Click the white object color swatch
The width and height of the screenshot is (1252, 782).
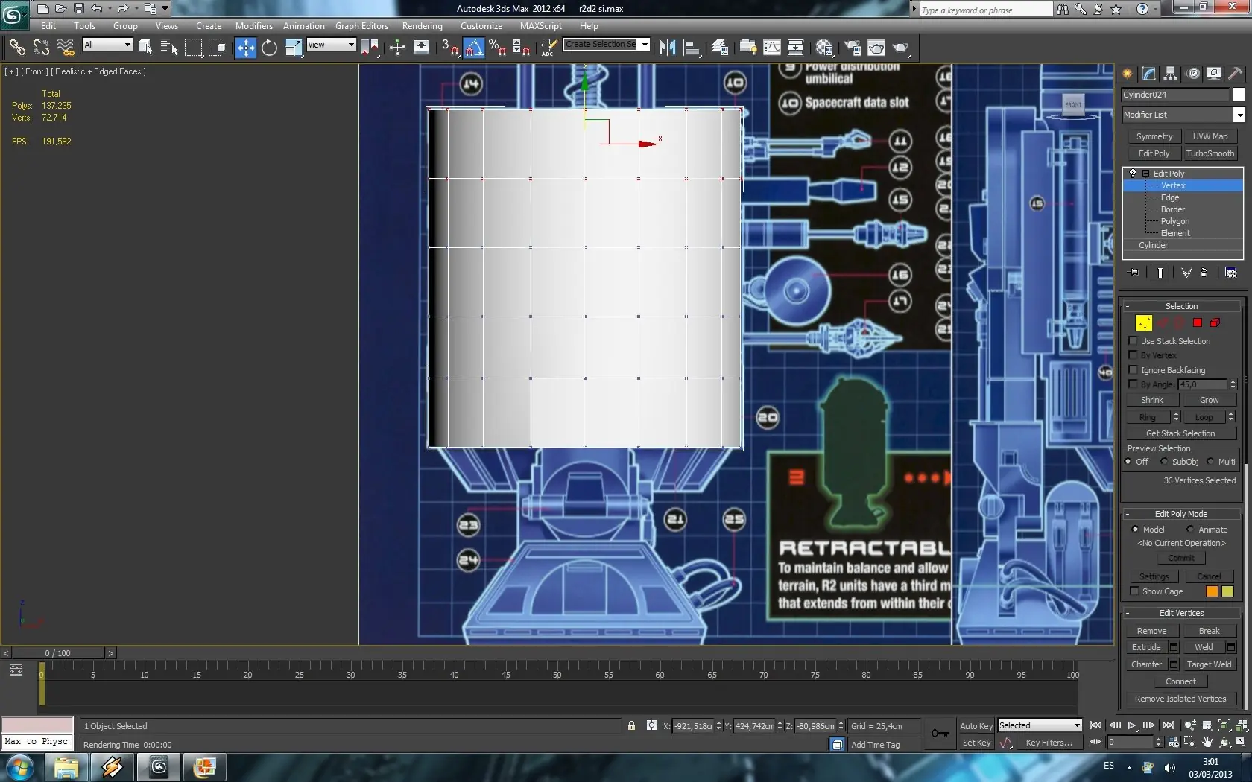pyautogui.click(x=1239, y=95)
